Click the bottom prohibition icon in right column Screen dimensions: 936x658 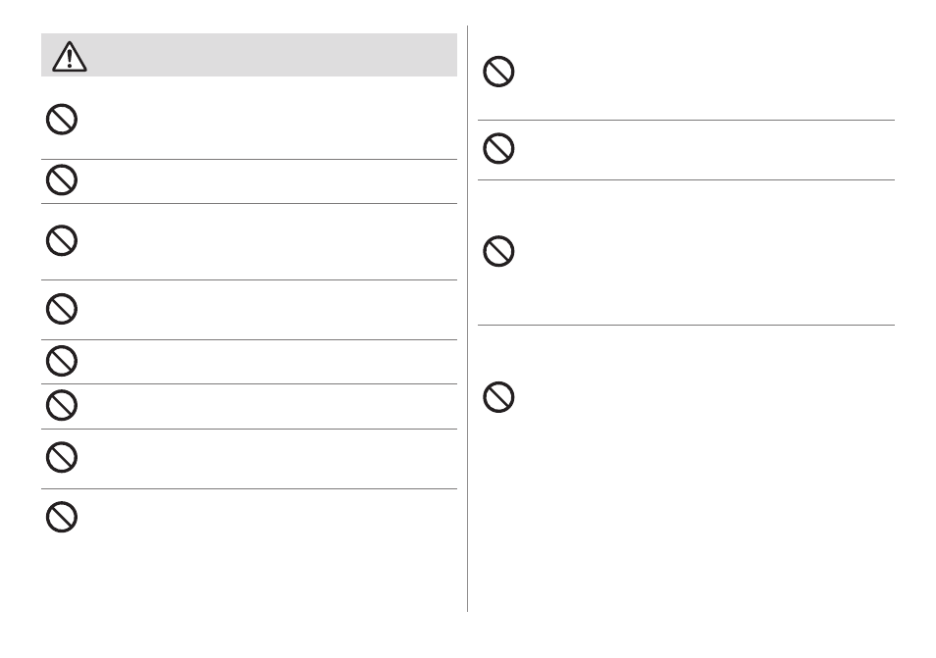(498, 397)
